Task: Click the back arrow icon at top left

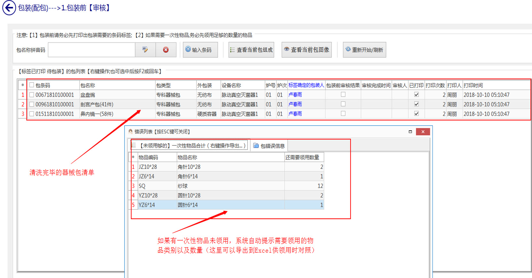Action: point(9,8)
